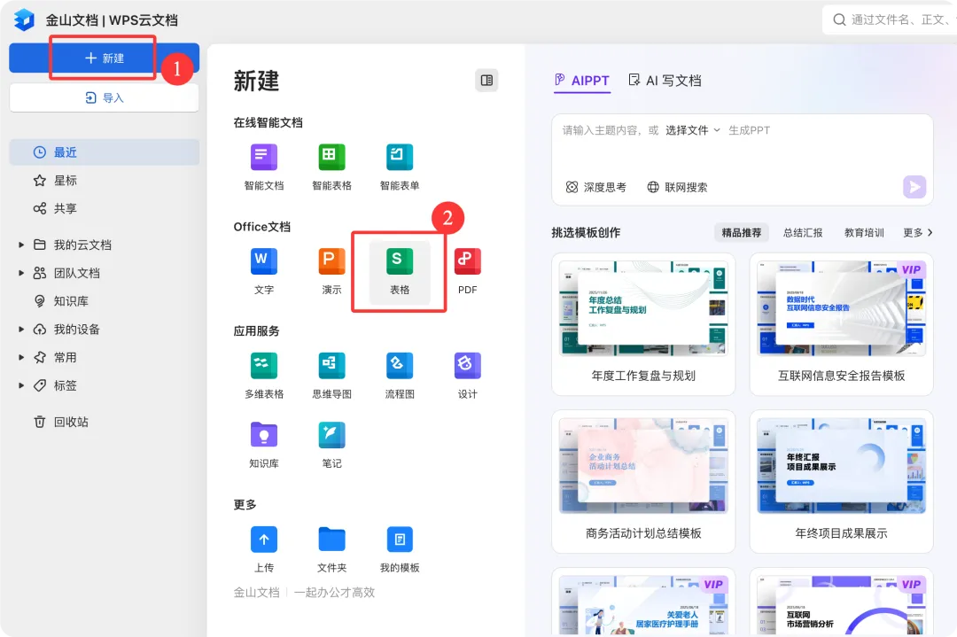Viewport: 957px width, 637px height.
Task: Toggle the 联网搜索 web search option
Action: 677,187
